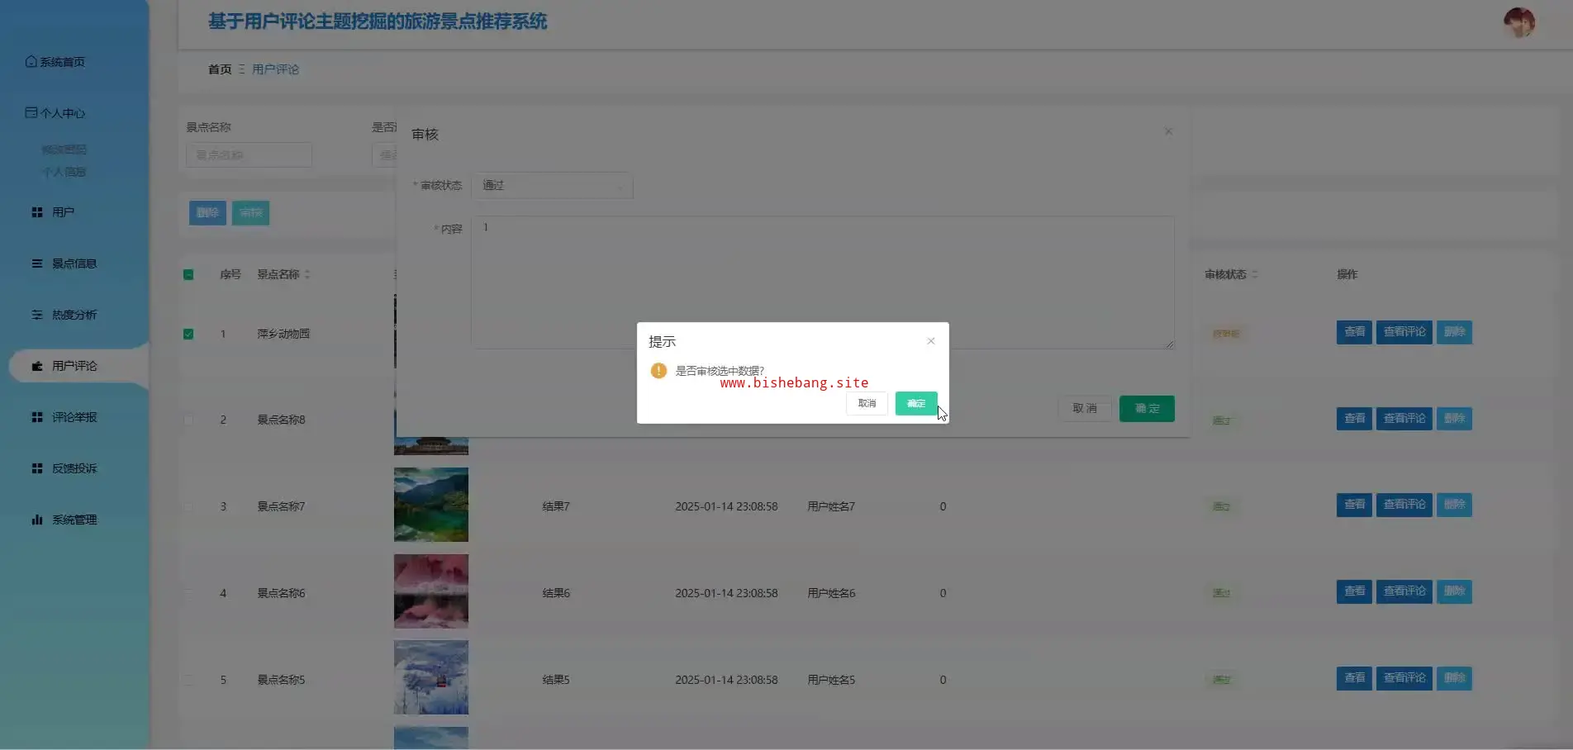Tick the checkbox for row 景点名称8
This screenshot has width=1573, height=750.
188,420
